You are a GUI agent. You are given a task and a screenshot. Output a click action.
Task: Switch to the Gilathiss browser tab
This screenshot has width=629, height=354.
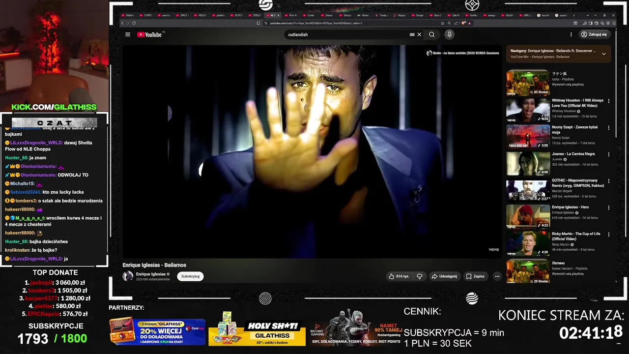(x=129, y=15)
